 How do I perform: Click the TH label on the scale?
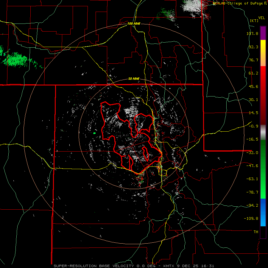coord(256,232)
